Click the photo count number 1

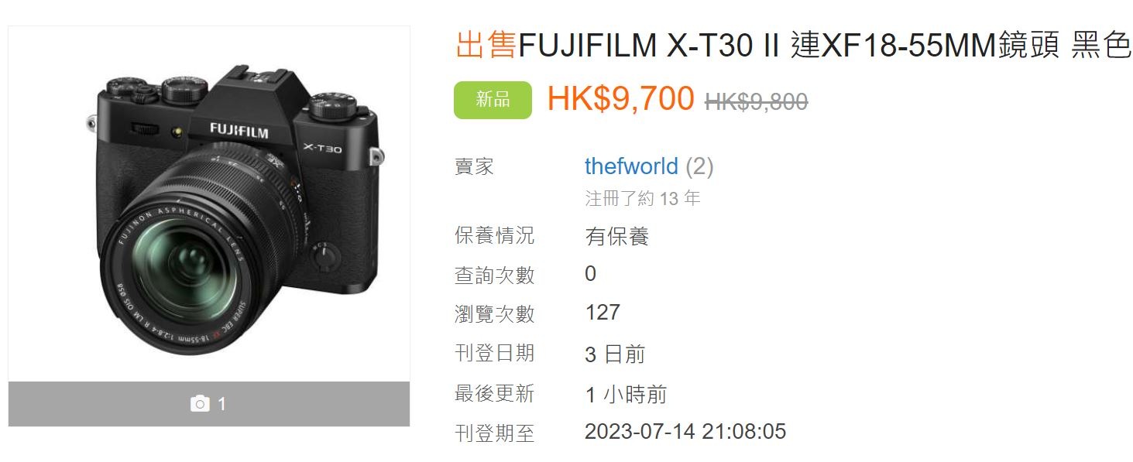(221, 404)
